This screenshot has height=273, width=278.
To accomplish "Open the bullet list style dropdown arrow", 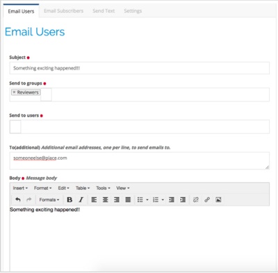I will 147,199.
